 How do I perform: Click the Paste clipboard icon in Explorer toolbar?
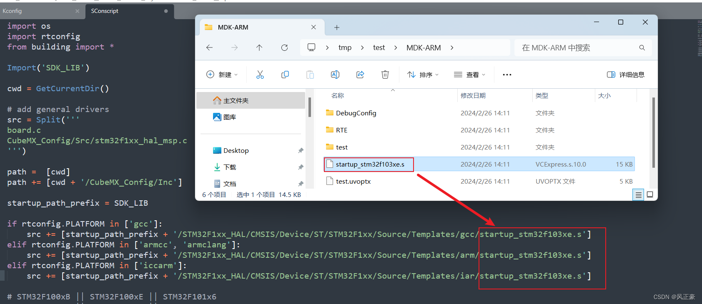310,75
